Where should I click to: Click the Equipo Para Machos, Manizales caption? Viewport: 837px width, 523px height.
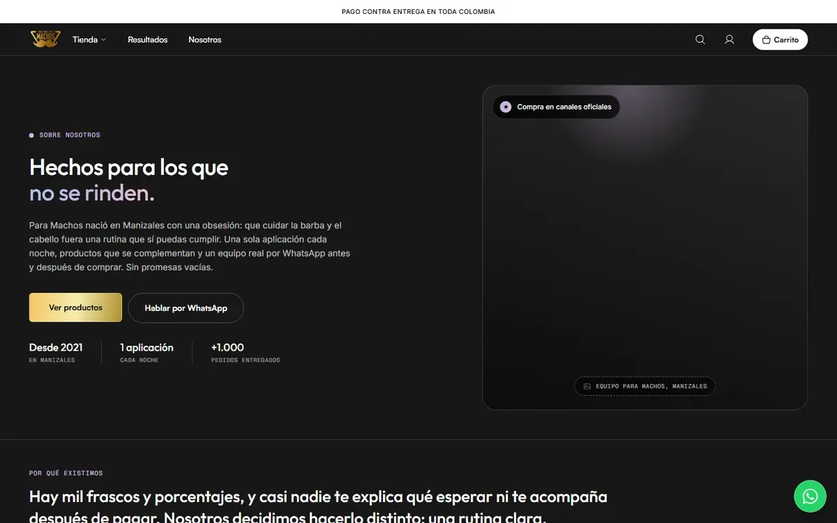644,386
